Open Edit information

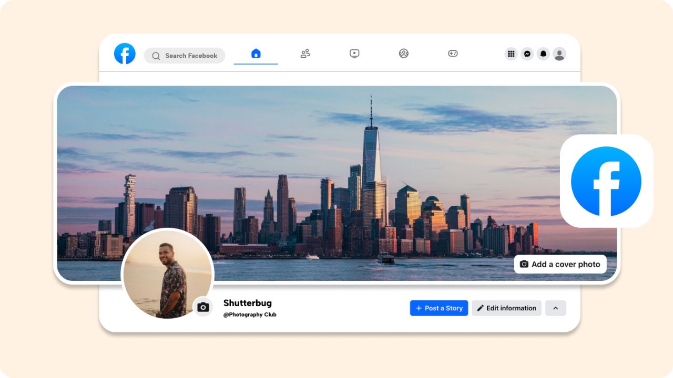click(506, 308)
